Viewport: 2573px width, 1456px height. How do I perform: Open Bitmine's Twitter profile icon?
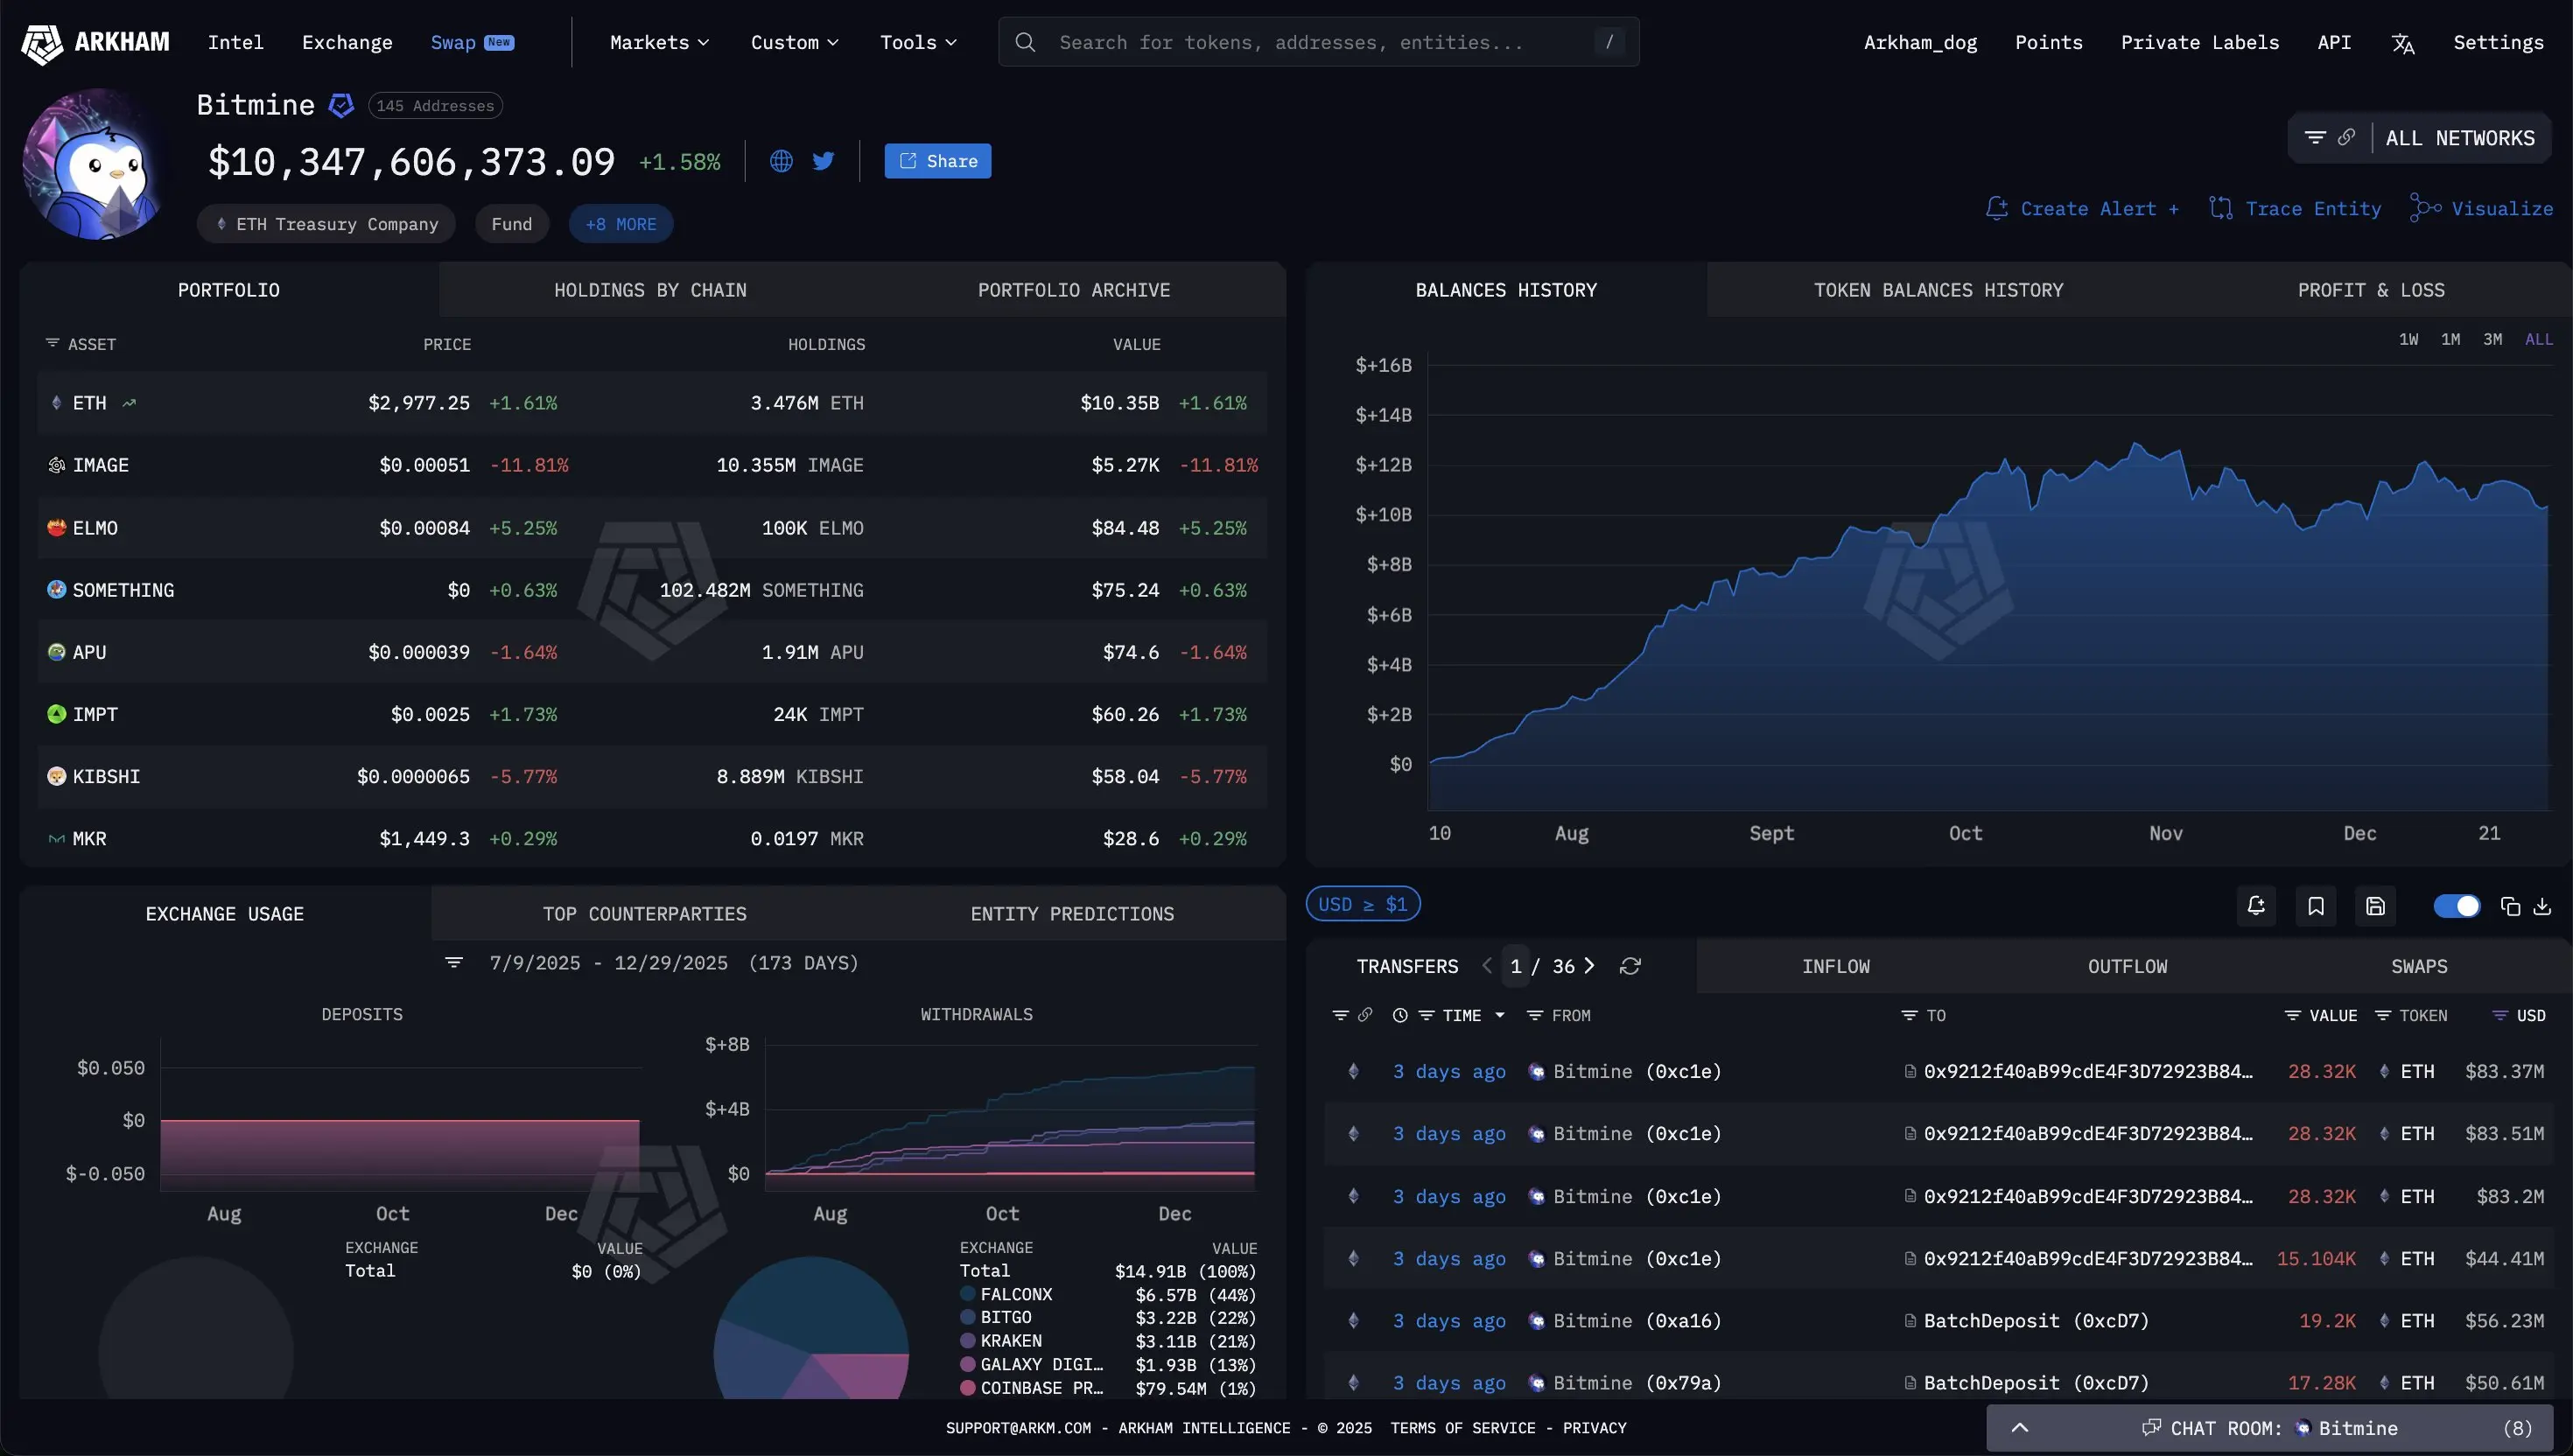point(823,161)
